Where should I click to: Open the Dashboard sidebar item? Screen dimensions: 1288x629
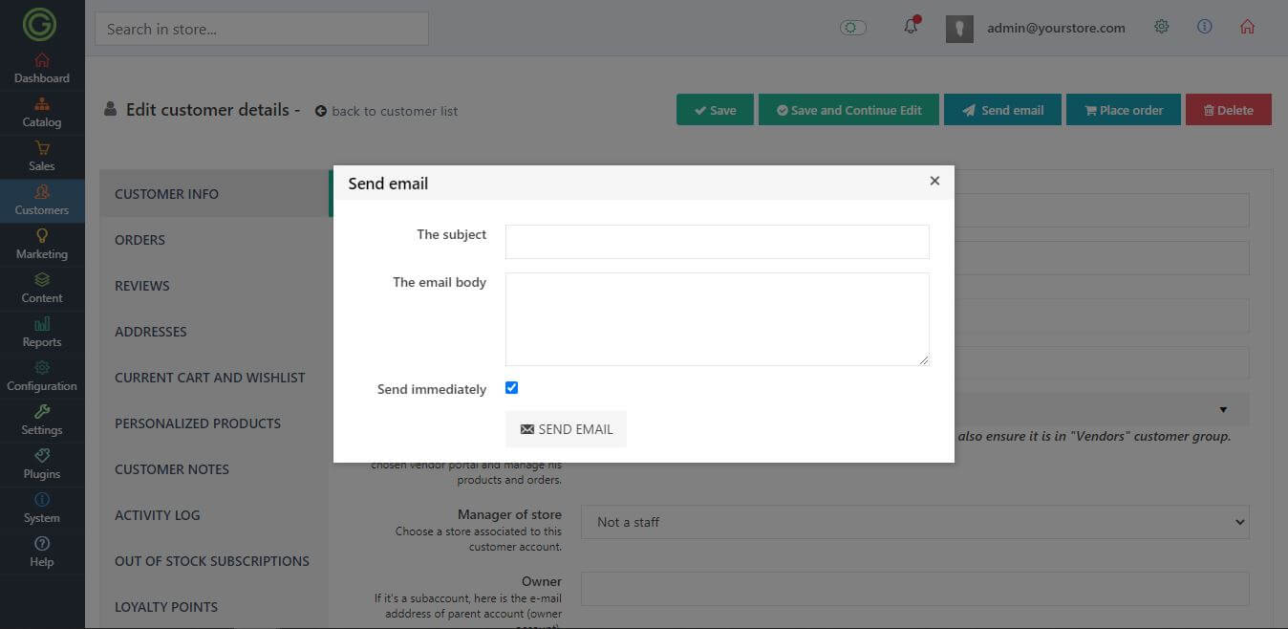coord(42,69)
